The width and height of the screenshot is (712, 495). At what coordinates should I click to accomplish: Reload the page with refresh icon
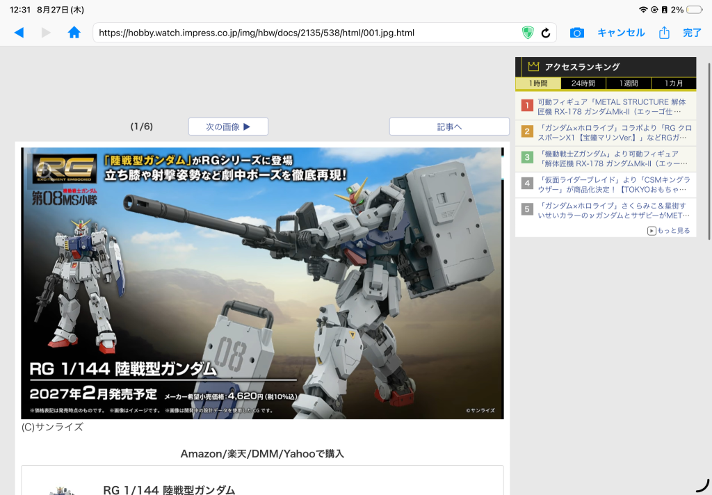pyautogui.click(x=546, y=33)
